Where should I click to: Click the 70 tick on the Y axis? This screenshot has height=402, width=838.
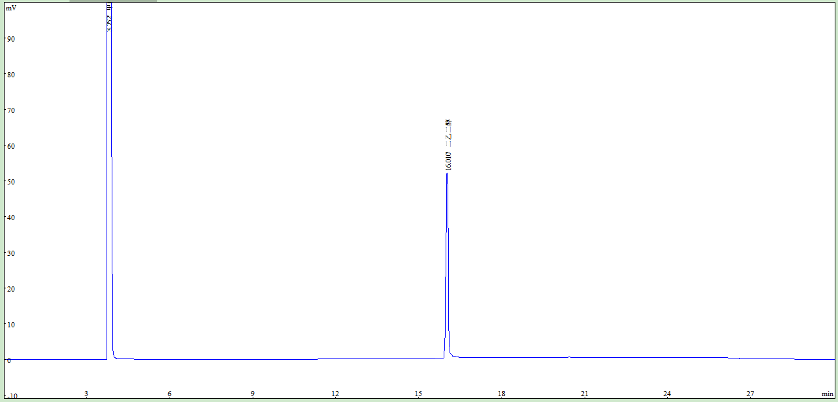[x=10, y=110]
